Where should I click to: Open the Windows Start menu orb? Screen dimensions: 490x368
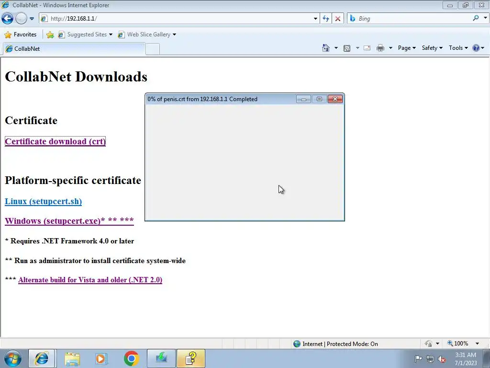click(x=13, y=358)
